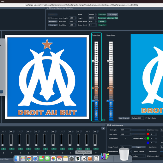Toggle the Alternate Edit button

pos(112,18)
